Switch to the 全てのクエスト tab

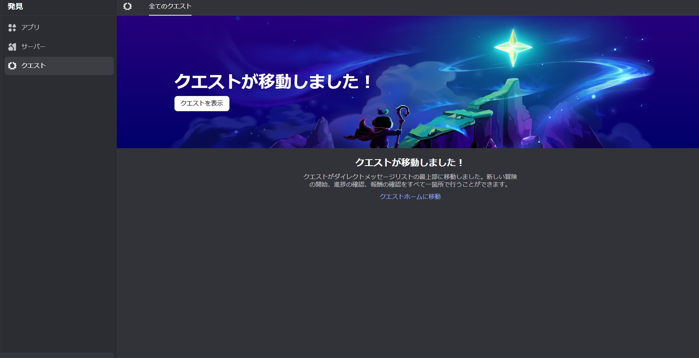pyautogui.click(x=170, y=6)
